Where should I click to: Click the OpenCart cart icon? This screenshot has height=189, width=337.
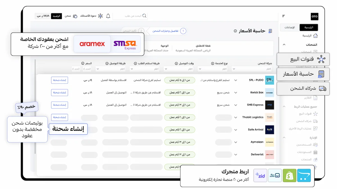point(304,176)
